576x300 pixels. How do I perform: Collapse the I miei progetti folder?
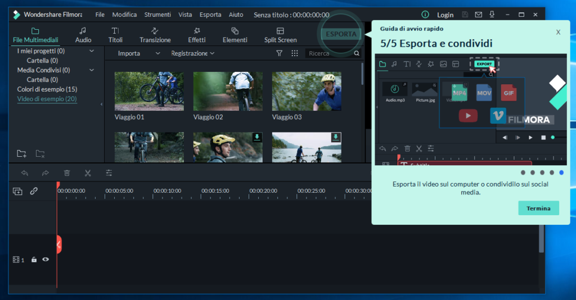[92, 51]
